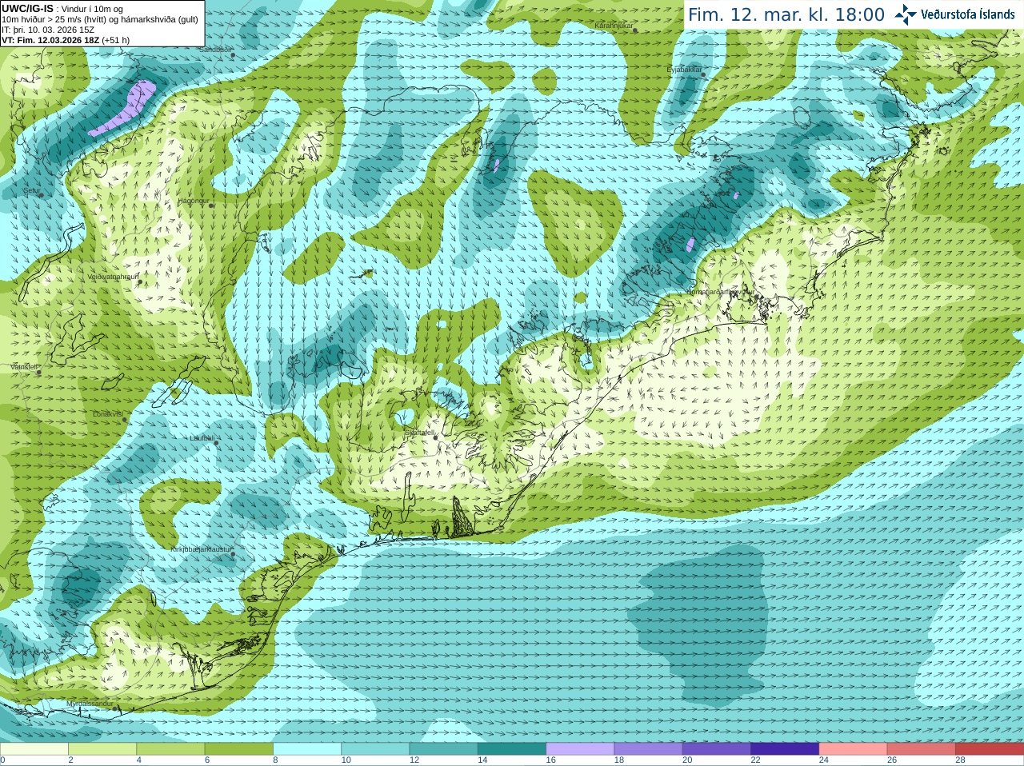
Task: Click the 2–4 m/s light green legend swatch
Action: [102, 749]
